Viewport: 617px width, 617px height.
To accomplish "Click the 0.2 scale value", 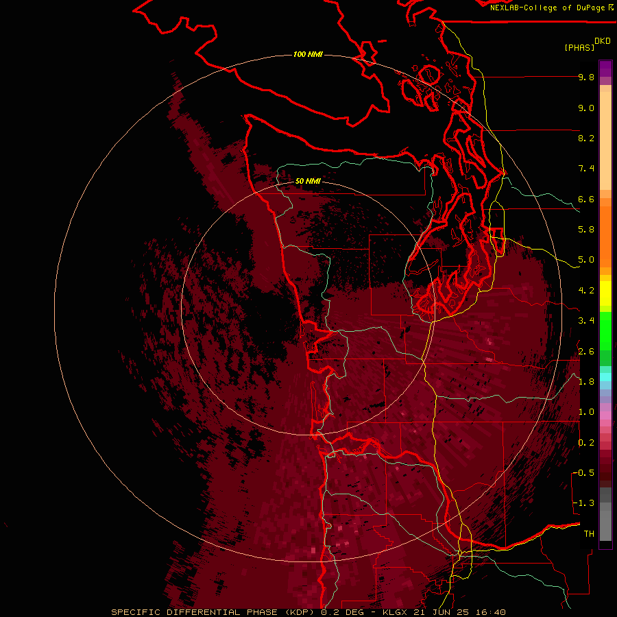I will [x=586, y=443].
